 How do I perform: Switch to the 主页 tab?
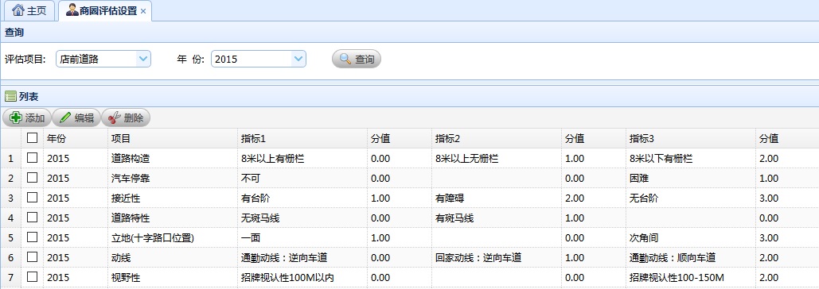tap(29, 10)
